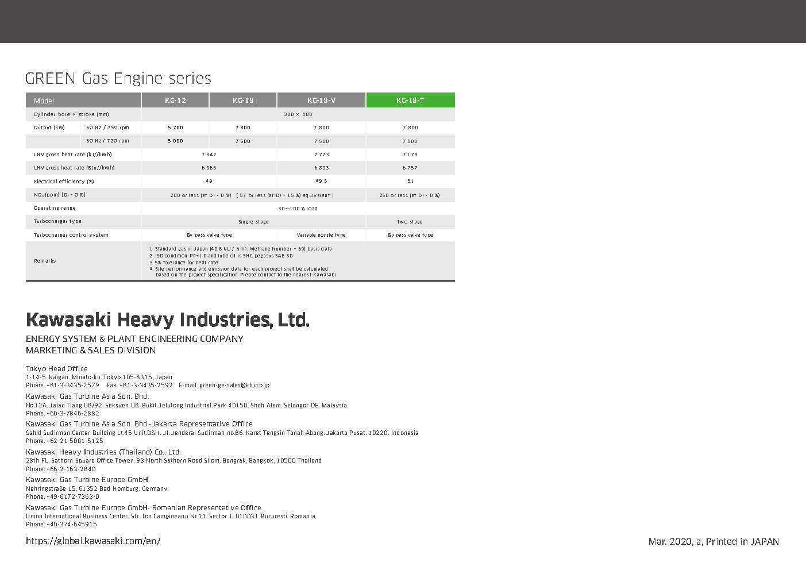Click the green 'KG-18-T' column header
This screenshot has width=806, height=570.
[x=410, y=101]
